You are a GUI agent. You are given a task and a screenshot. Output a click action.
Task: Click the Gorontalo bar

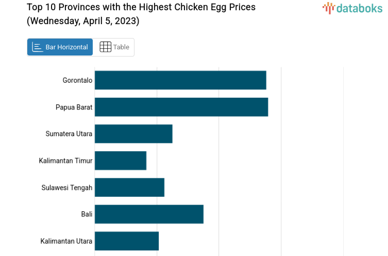(180, 80)
